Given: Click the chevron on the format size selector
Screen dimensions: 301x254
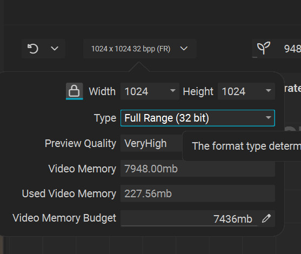Looking at the screenshot, I should tap(184, 49).
